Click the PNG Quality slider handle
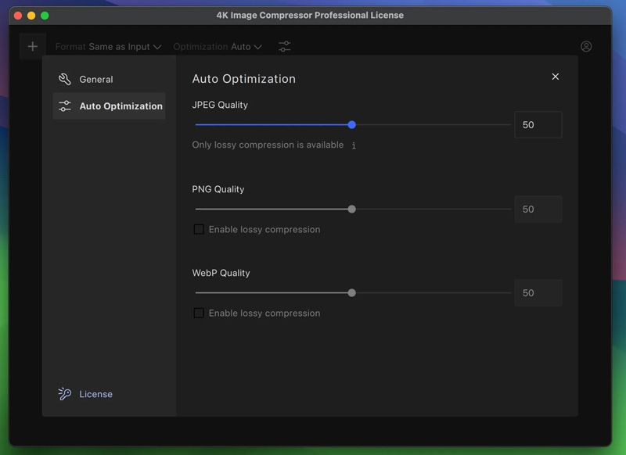Viewport: 626px width, 455px height. [352, 209]
